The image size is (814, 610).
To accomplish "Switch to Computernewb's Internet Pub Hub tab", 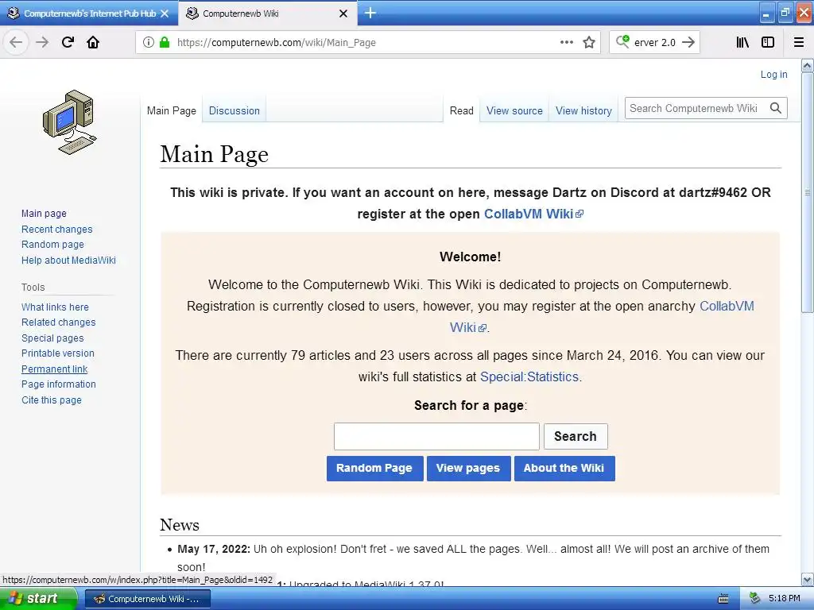I will pos(89,14).
